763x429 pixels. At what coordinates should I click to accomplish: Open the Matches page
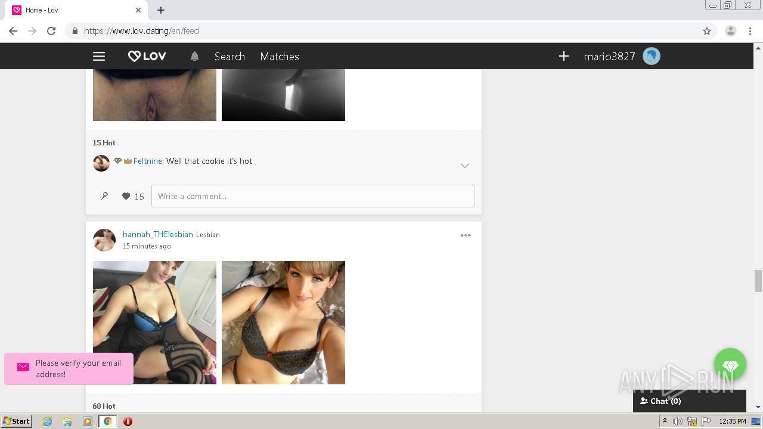pyautogui.click(x=280, y=57)
